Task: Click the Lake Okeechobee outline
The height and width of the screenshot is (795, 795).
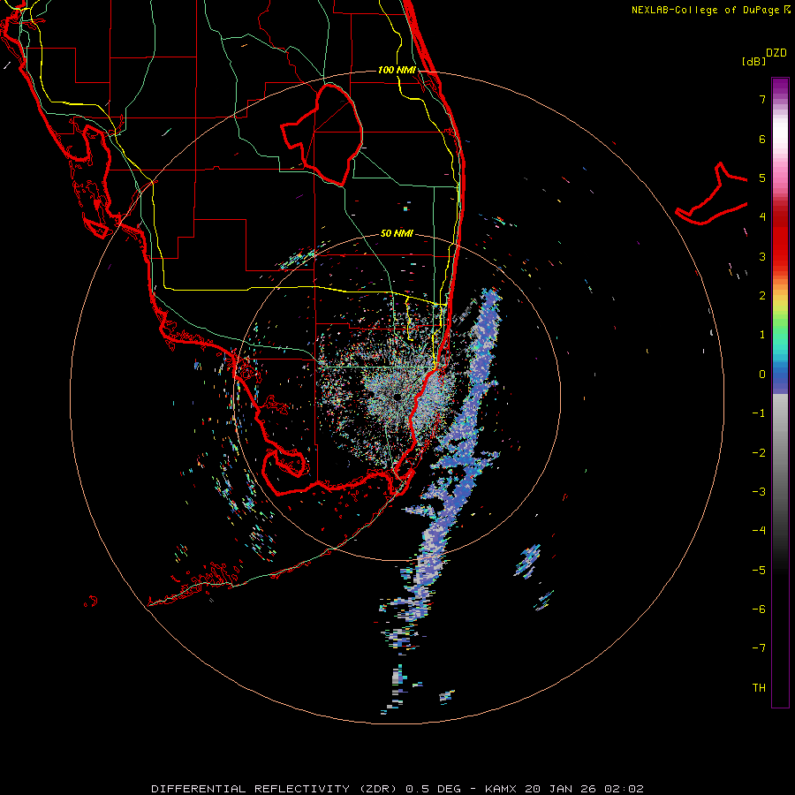Action: pos(322,134)
